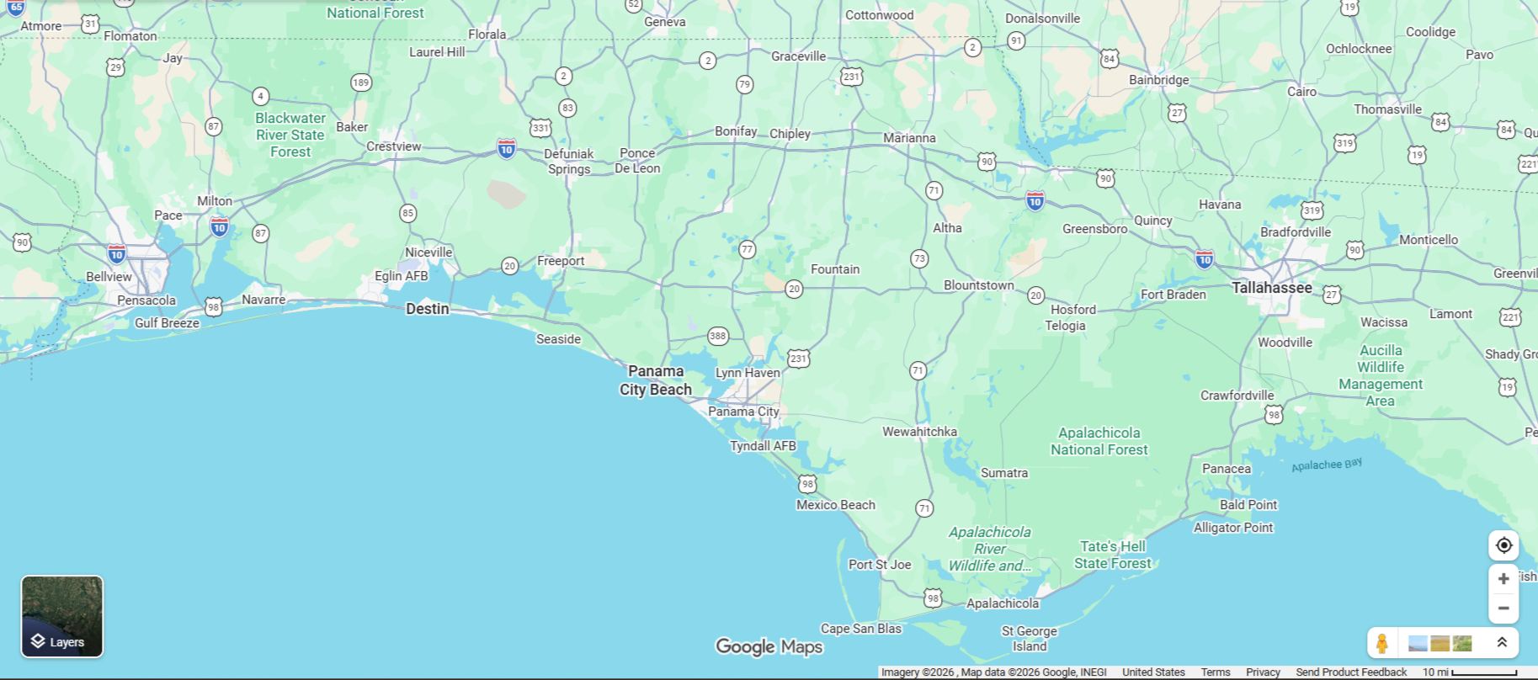The image size is (1538, 680).
Task: Open the first imagery thumbnail beside pegman
Action: coord(1418,644)
